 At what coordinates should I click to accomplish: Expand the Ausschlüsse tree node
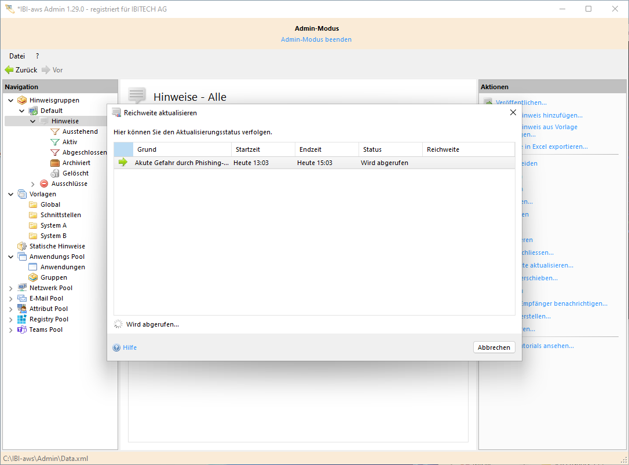pyautogui.click(x=33, y=184)
